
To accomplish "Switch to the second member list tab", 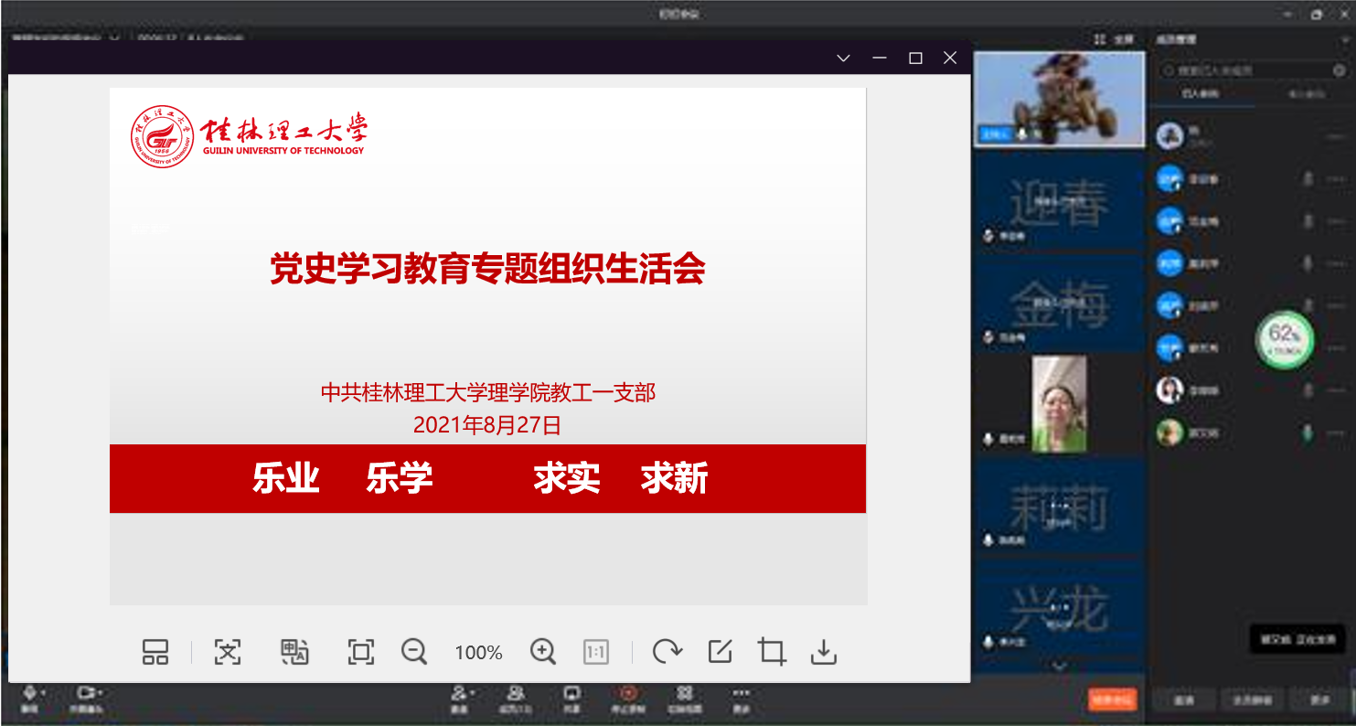I will [1307, 94].
